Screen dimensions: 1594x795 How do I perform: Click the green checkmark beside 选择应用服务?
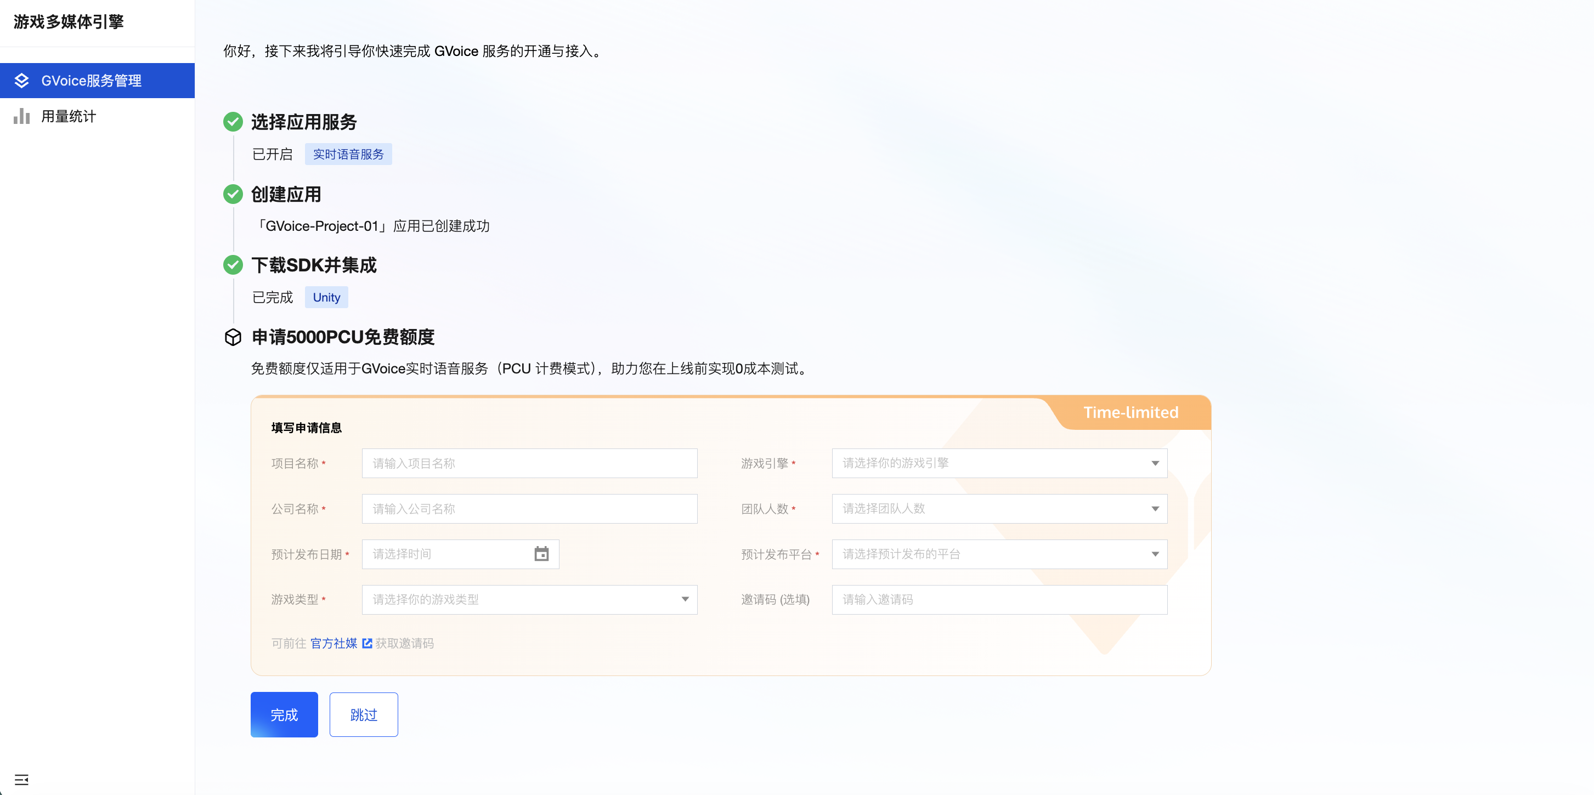(x=233, y=122)
